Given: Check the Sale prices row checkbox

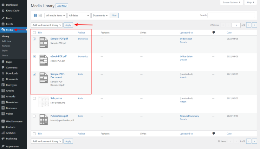Looking at the screenshot, I should [x=34, y=98].
